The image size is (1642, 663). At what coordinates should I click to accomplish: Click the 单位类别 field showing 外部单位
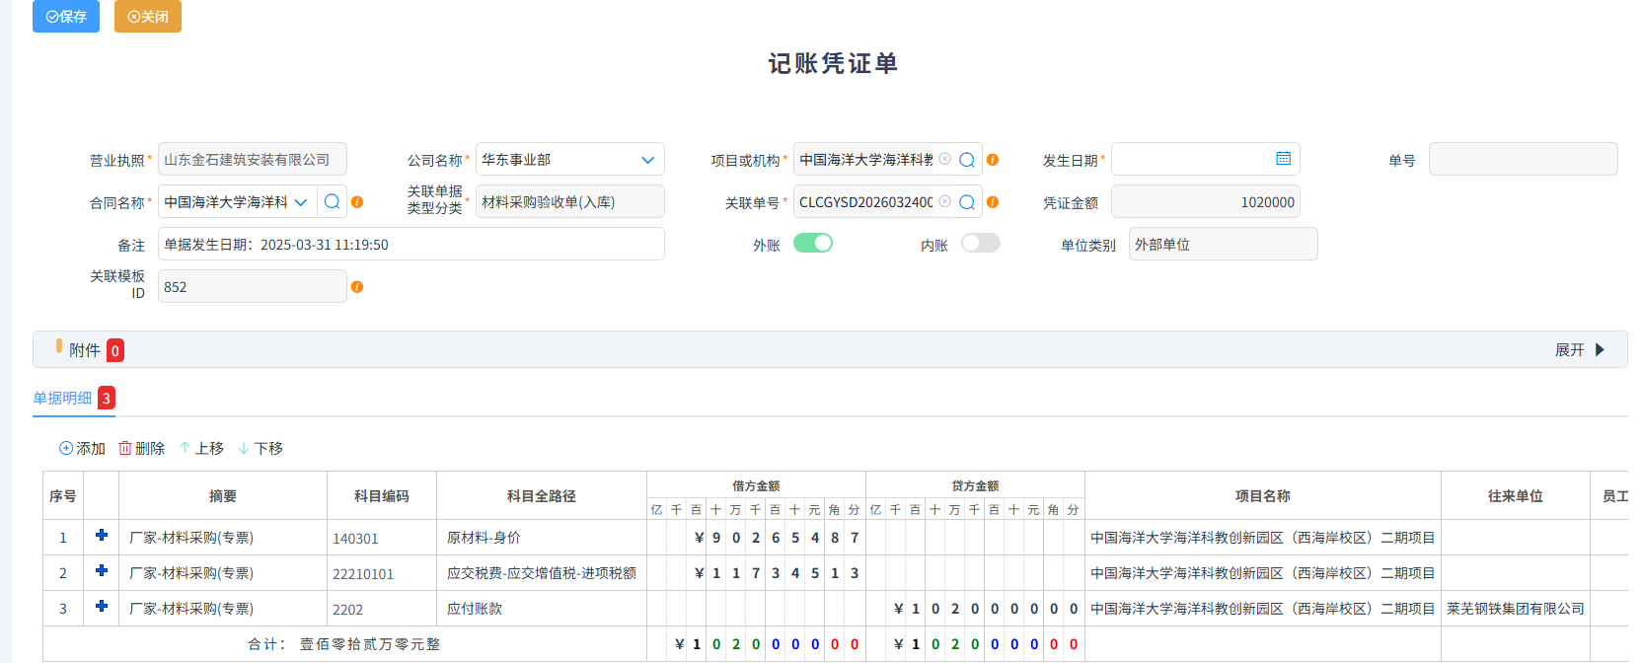[x=1224, y=245]
